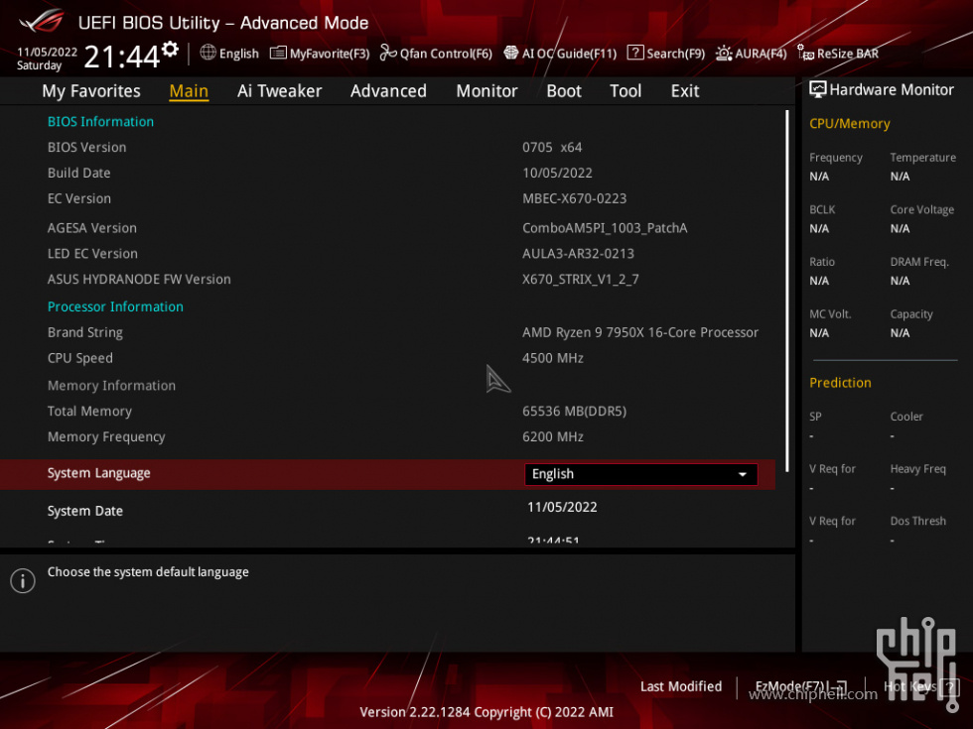Click Build Date value 10/05/2022
Image resolution: width=973 pixels, height=729 pixels.
point(557,173)
